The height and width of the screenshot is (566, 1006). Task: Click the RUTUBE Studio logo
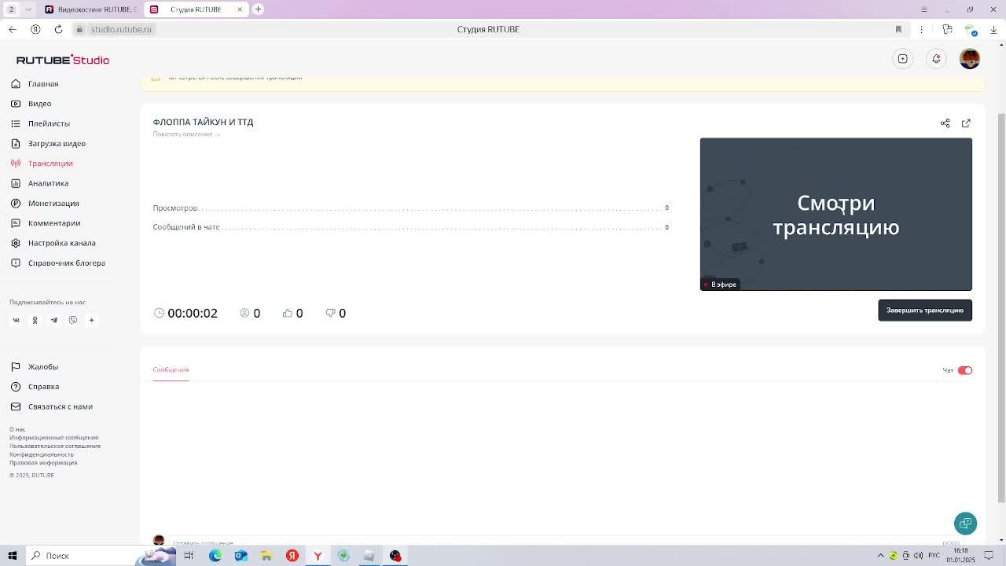(x=63, y=60)
